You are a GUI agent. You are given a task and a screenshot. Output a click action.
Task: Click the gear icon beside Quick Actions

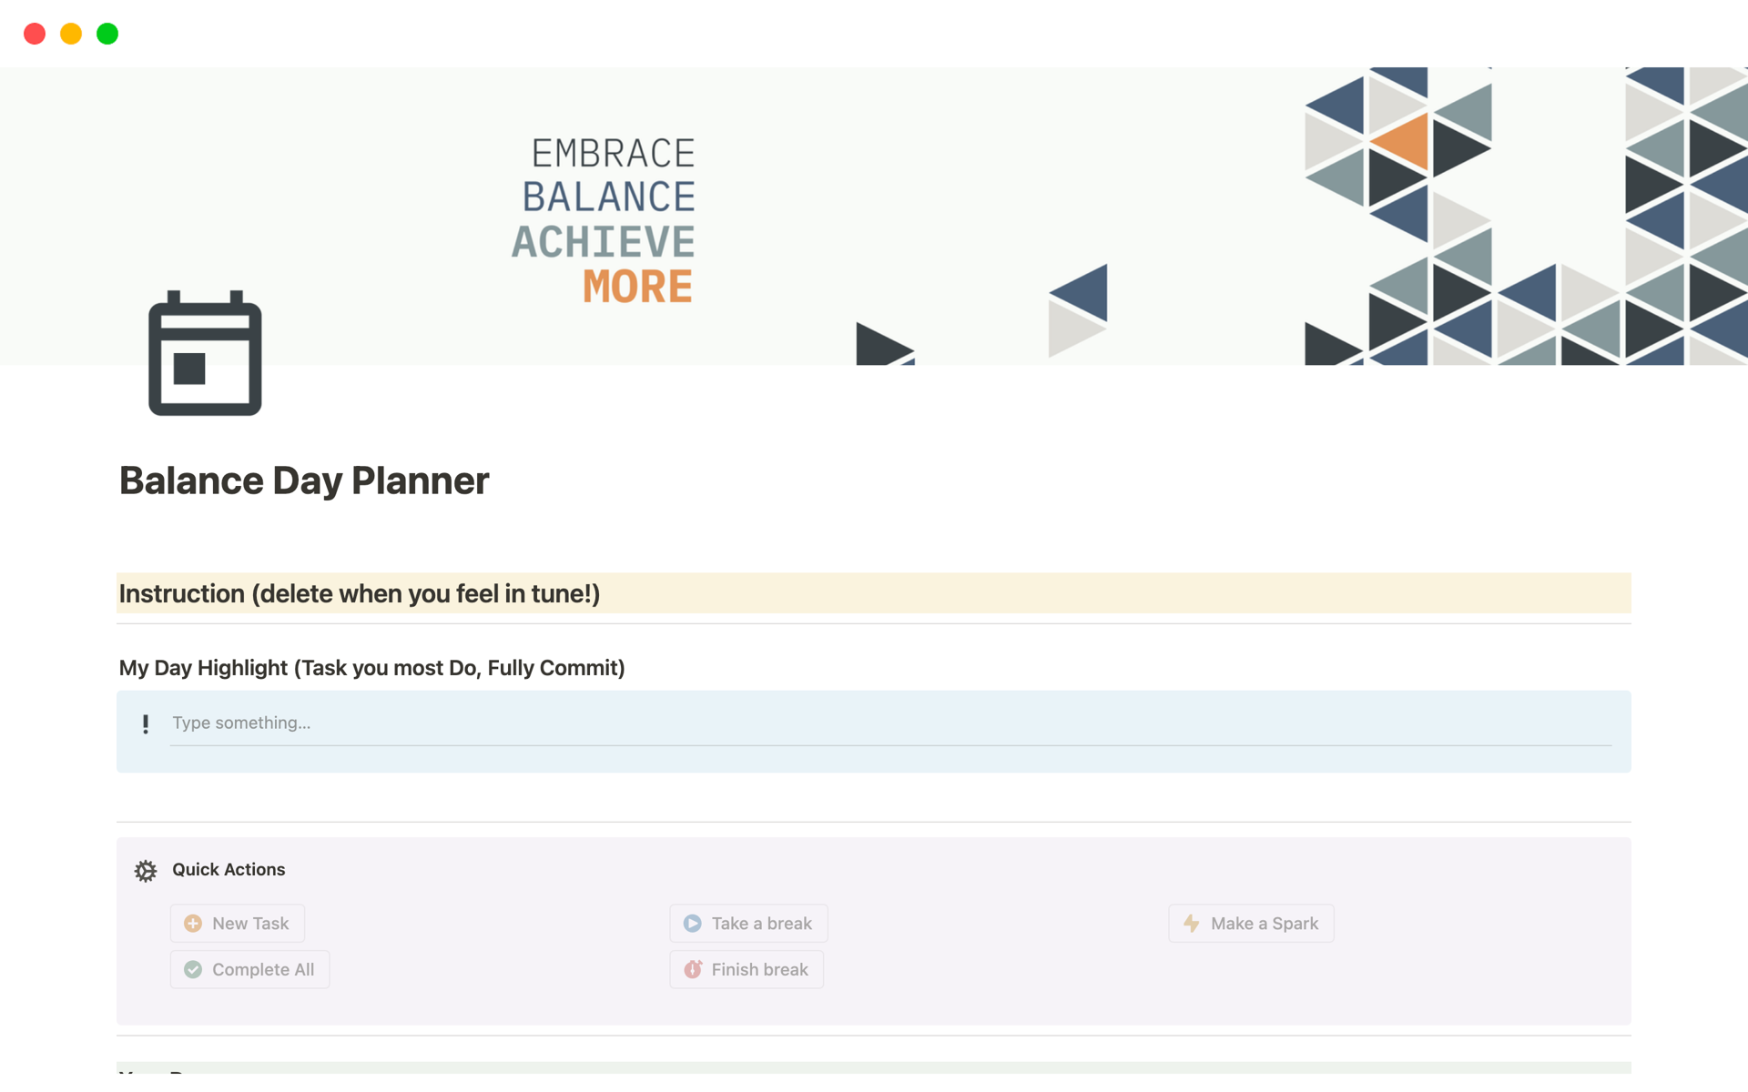click(145, 870)
